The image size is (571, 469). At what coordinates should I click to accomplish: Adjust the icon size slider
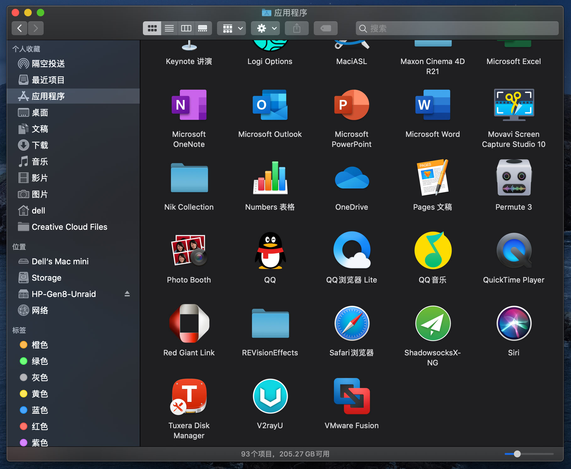tap(517, 454)
